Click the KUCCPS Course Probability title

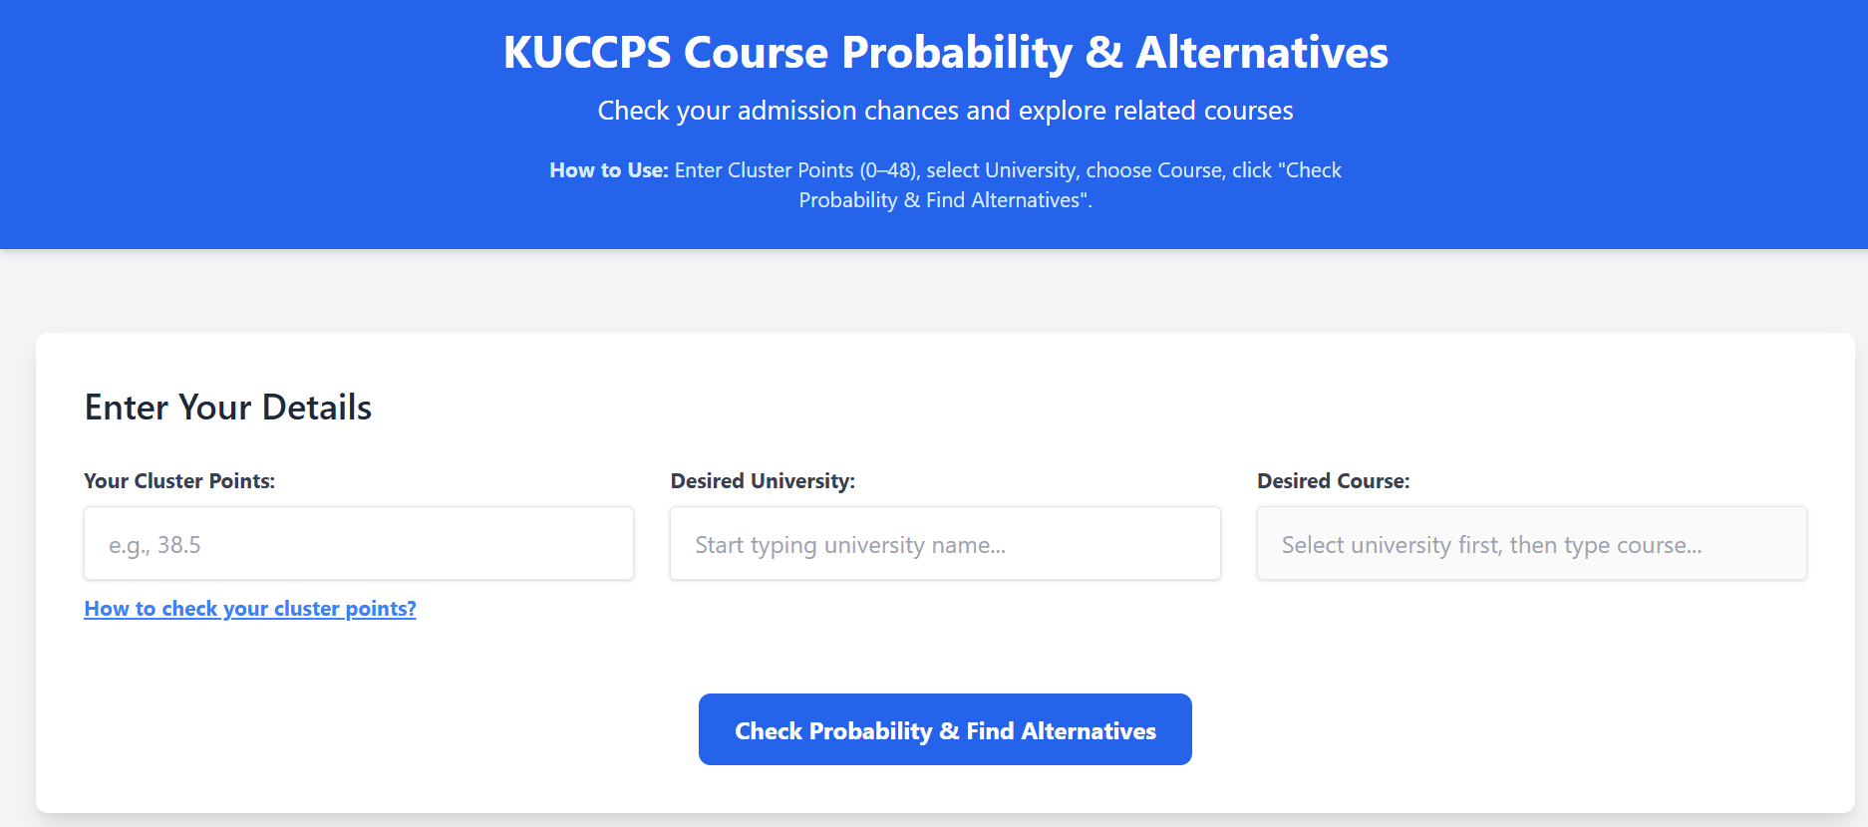click(944, 52)
